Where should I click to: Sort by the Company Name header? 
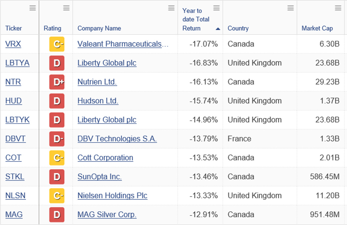(99, 28)
